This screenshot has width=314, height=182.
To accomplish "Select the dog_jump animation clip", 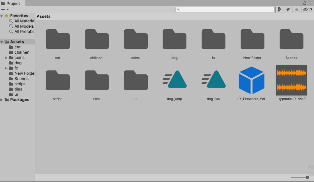I will [175, 79].
